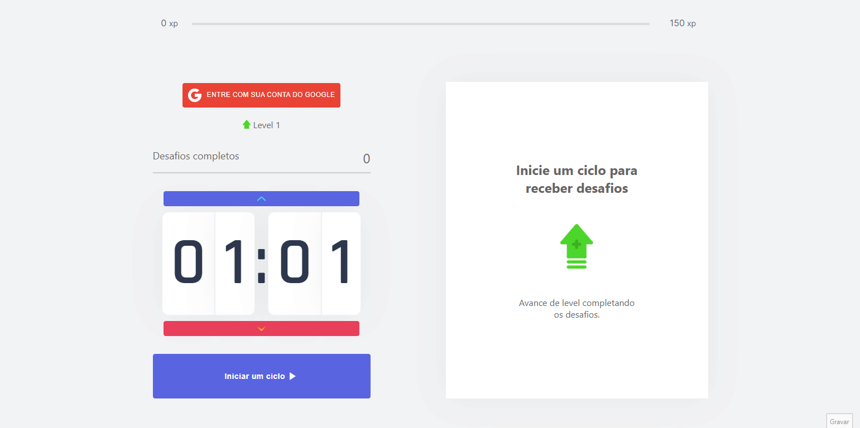Click the Level 1 text
The width and height of the screenshot is (860, 428).
(x=267, y=125)
